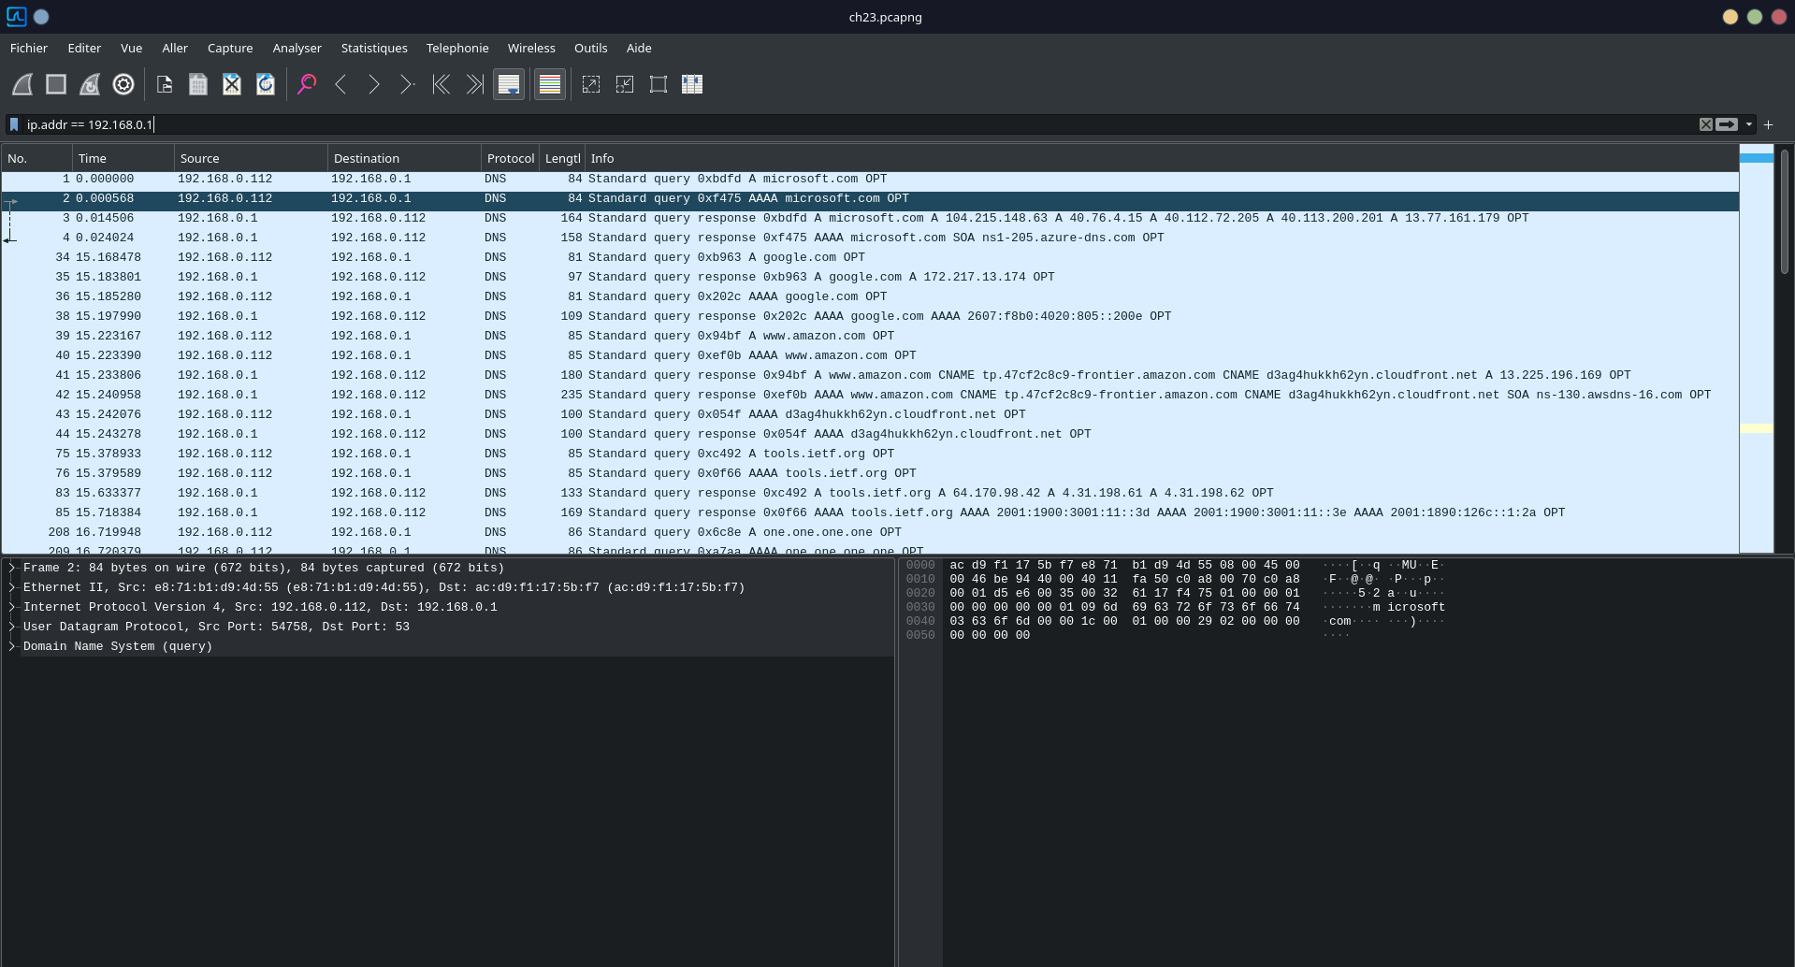Go to previous packet arrow
Screen dimensions: 1795x967
click(340, 84)
